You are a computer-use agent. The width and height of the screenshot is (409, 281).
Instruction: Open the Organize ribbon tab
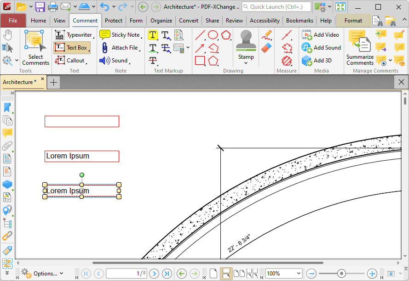(x=161, y=21)
